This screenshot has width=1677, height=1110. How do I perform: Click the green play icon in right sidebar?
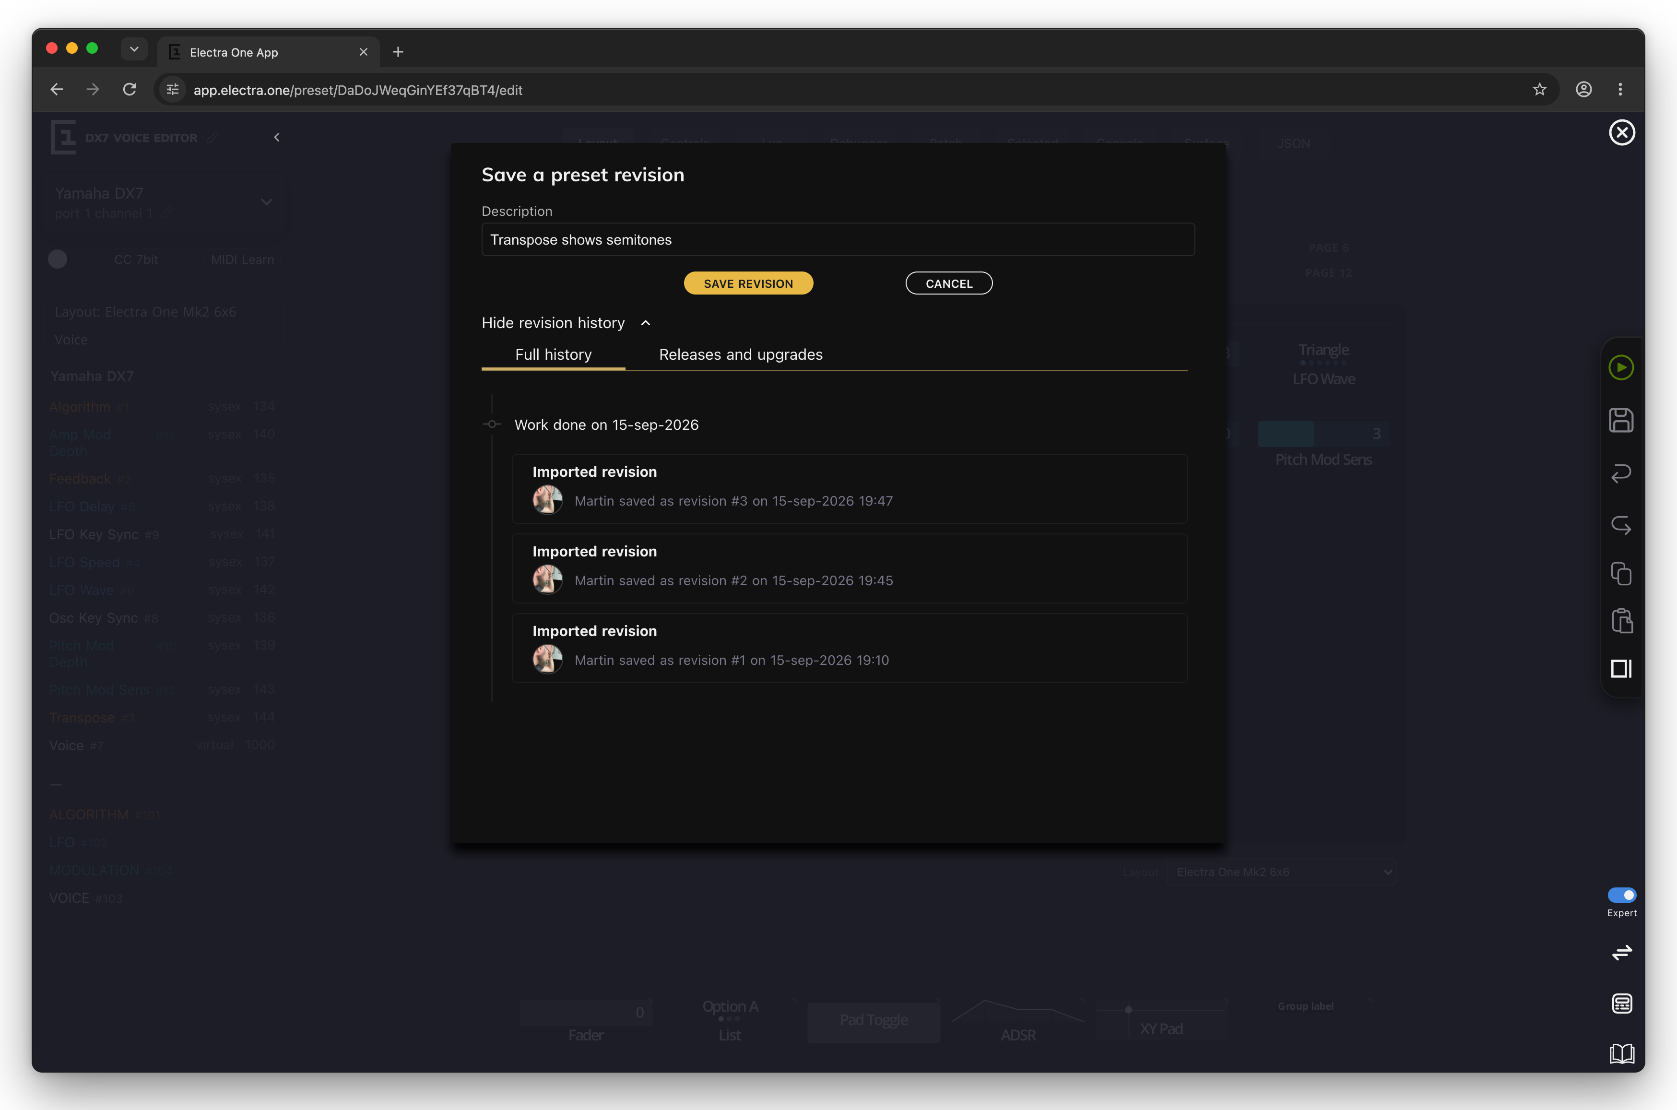(x=1621, y=367)
